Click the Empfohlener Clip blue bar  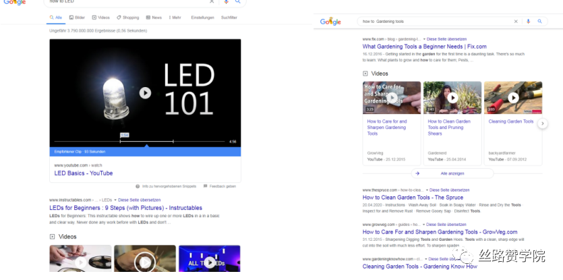point(145,152)
